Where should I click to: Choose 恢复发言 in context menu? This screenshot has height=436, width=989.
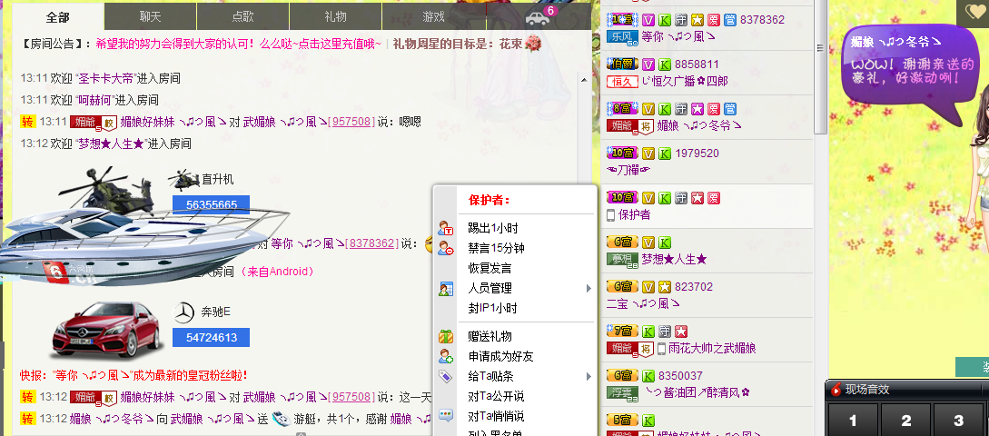click(490, 268)
